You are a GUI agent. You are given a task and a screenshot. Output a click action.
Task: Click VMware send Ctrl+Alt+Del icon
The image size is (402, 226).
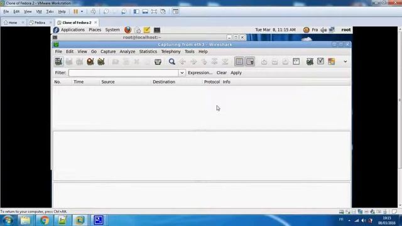point(93,11)
